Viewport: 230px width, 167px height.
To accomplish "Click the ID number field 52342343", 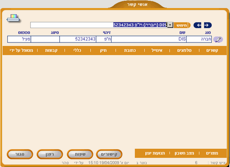I will [78, 39].
